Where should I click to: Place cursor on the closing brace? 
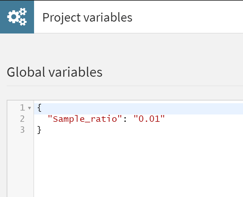pos(39,130)
